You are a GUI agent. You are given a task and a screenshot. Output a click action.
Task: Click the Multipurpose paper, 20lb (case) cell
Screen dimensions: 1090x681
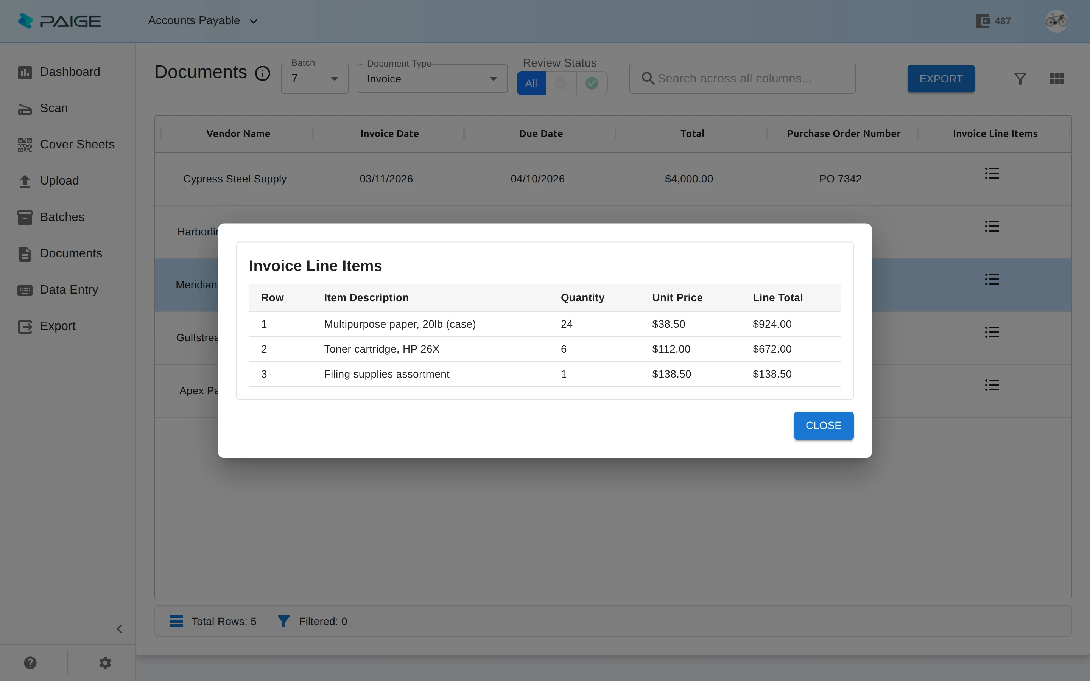tap(400, 324)
